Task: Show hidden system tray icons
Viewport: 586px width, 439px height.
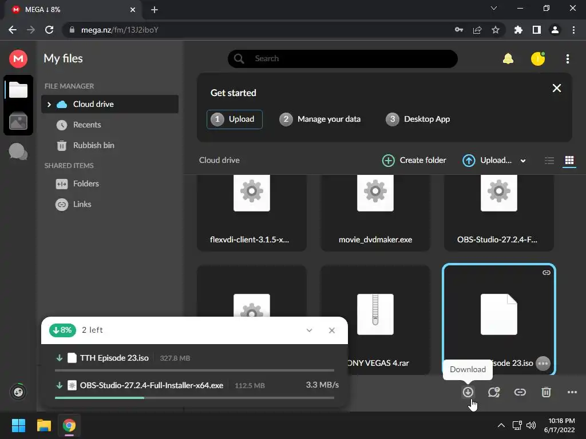Action: tap(501, 425)
